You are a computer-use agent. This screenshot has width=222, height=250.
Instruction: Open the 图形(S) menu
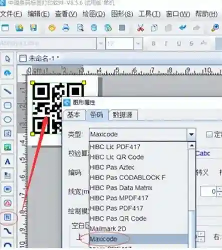click(122, 14)
